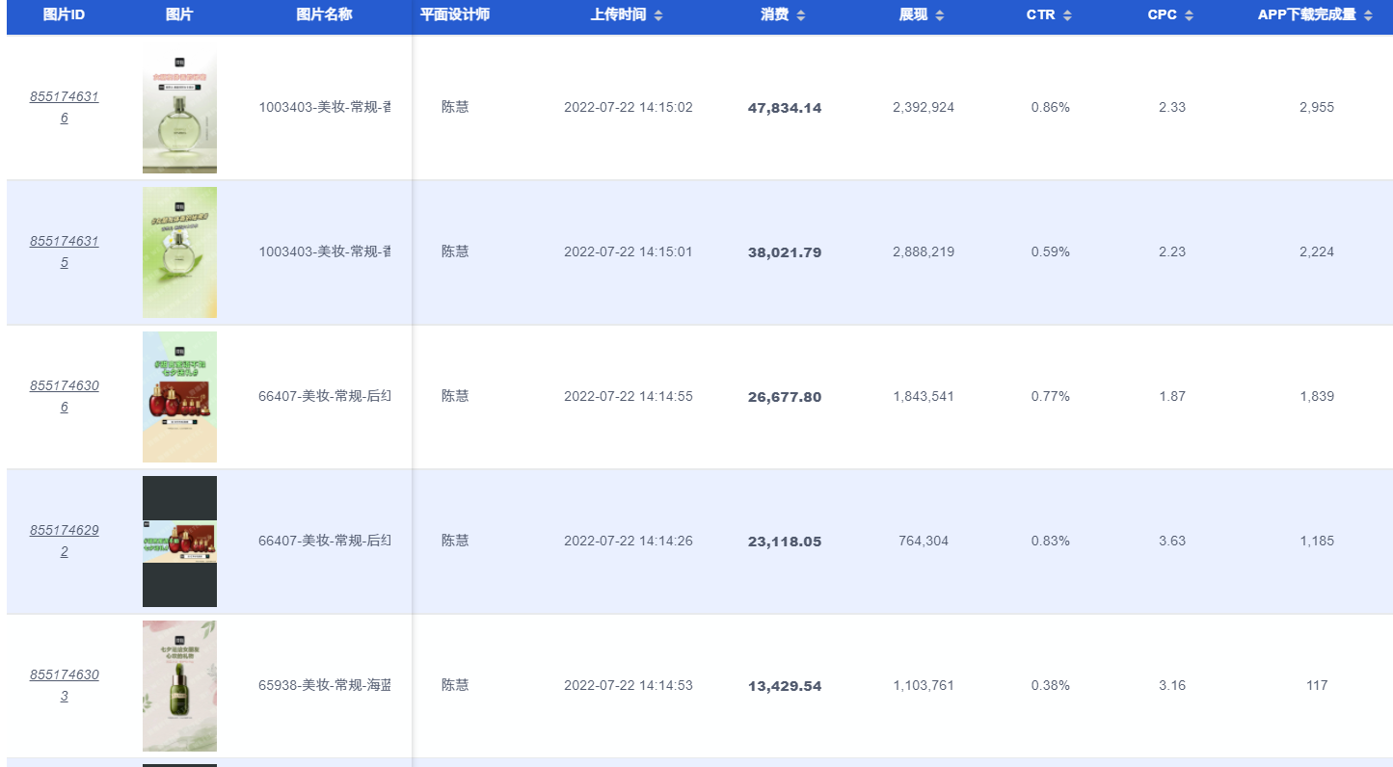Select download count 2,955
This screenshot has width=1393, height=767.
[1317, 107]
